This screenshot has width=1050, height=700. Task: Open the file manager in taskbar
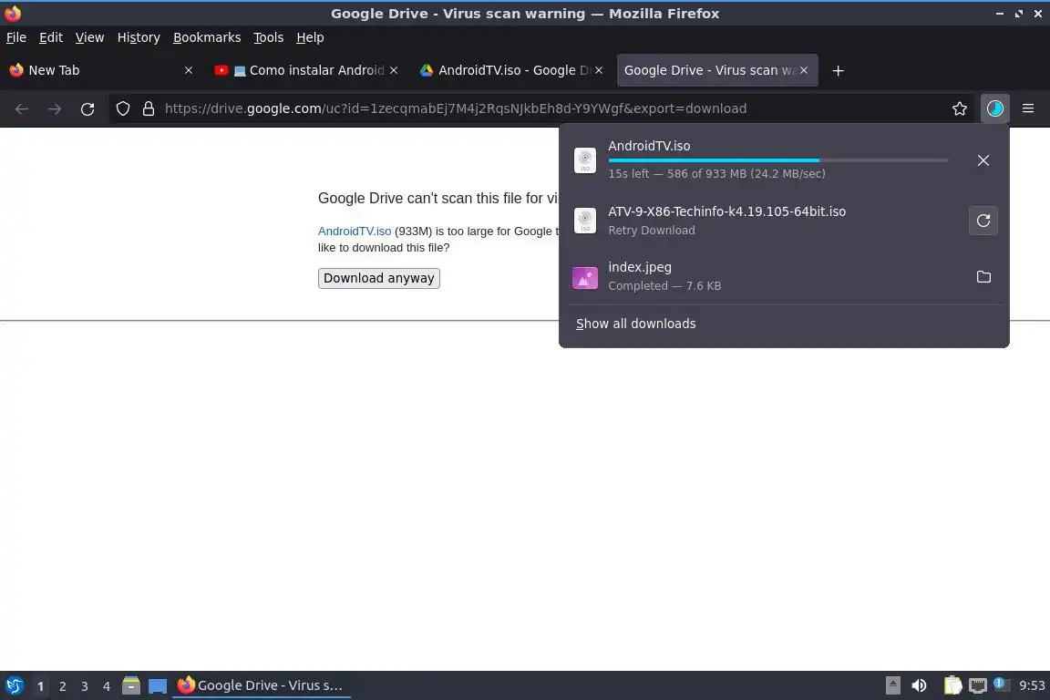pos(131,685)
